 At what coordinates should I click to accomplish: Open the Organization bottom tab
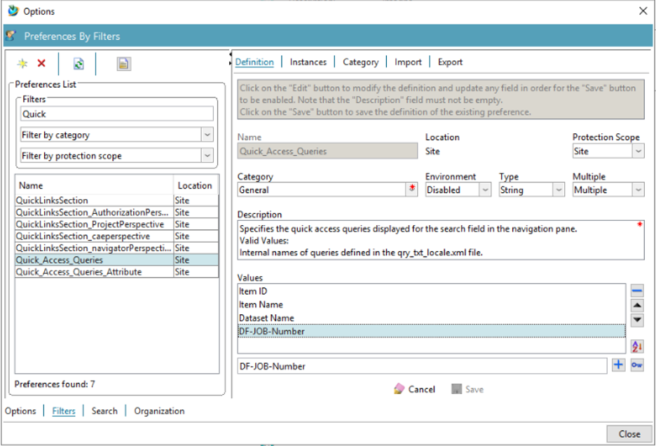tap(159, 411)
